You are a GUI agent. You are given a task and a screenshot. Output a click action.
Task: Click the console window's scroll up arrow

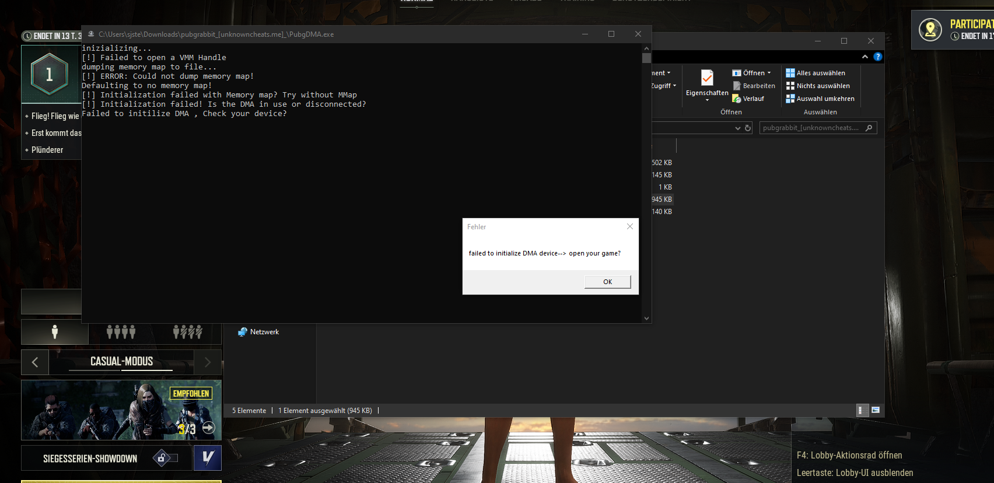click(x=646, y=48)
